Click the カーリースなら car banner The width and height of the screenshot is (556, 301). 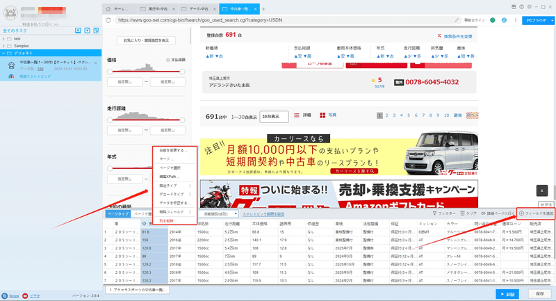coord(339,154)
